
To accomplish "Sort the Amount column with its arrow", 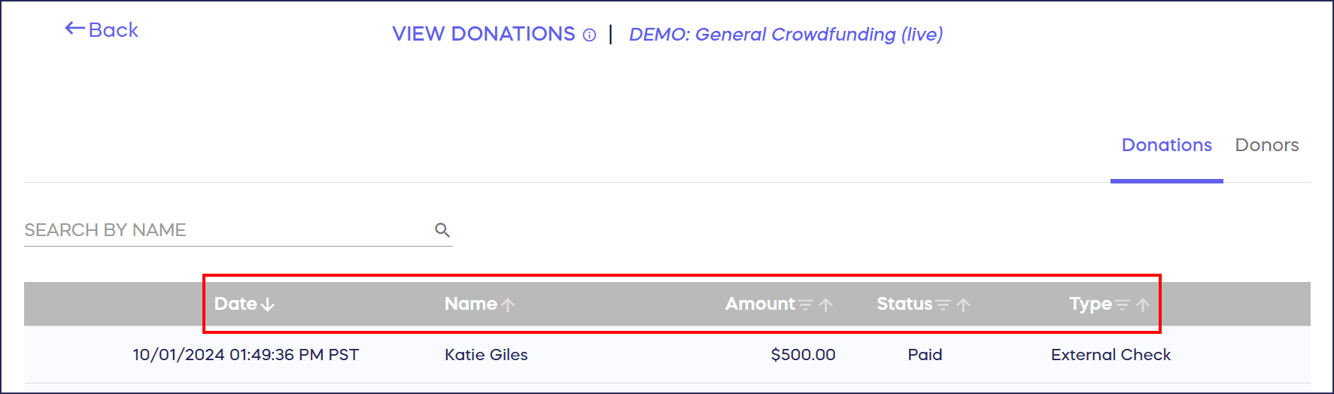I will 826,305.
